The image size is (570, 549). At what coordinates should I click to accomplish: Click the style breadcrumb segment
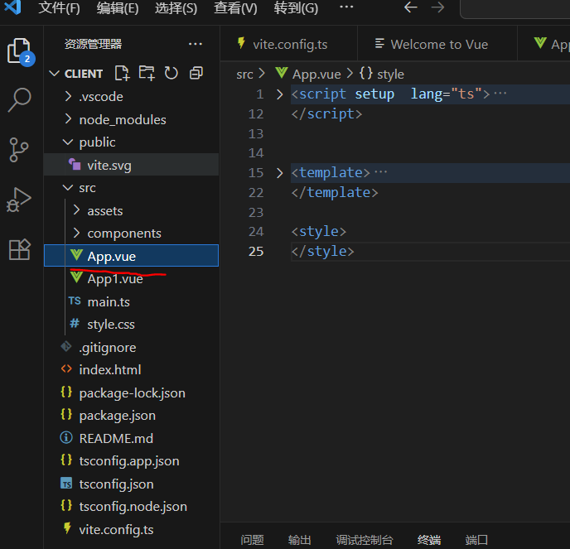tap(382, 75)
